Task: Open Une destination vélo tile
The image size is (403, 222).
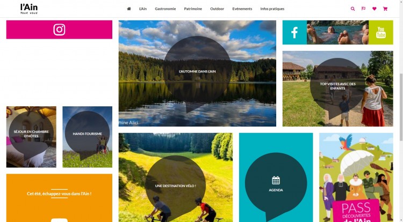Action: 176,177
